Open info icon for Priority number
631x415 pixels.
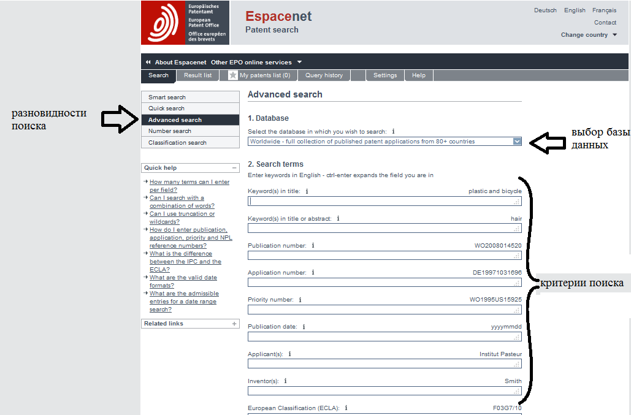click(300, 300)
